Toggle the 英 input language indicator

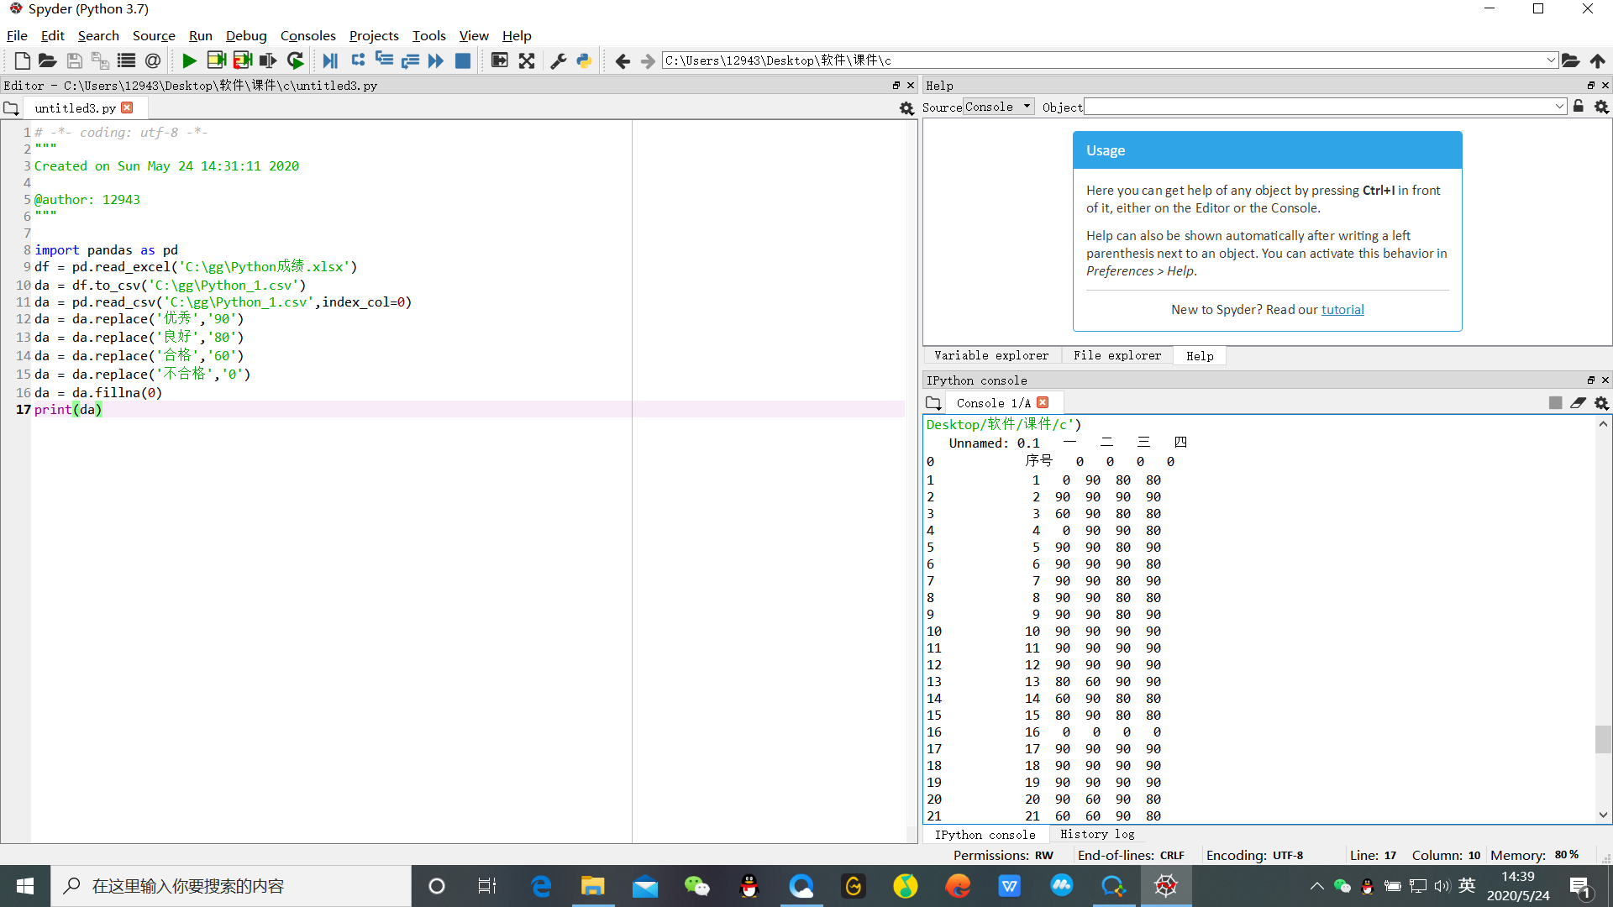coord(1467,885)
